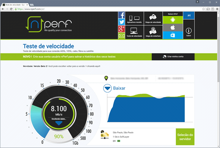Screen dimensions: 220x148
Task: Click the Chrome cast icon in toolbar
Action: pyautogui.click(x=208, y=9)
